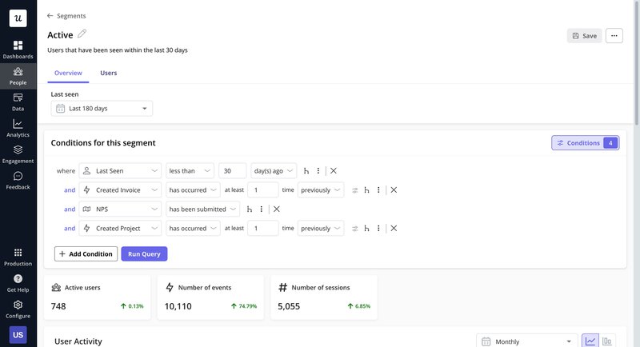
Task: Go to the Analytics section
Action: [18, 128]
